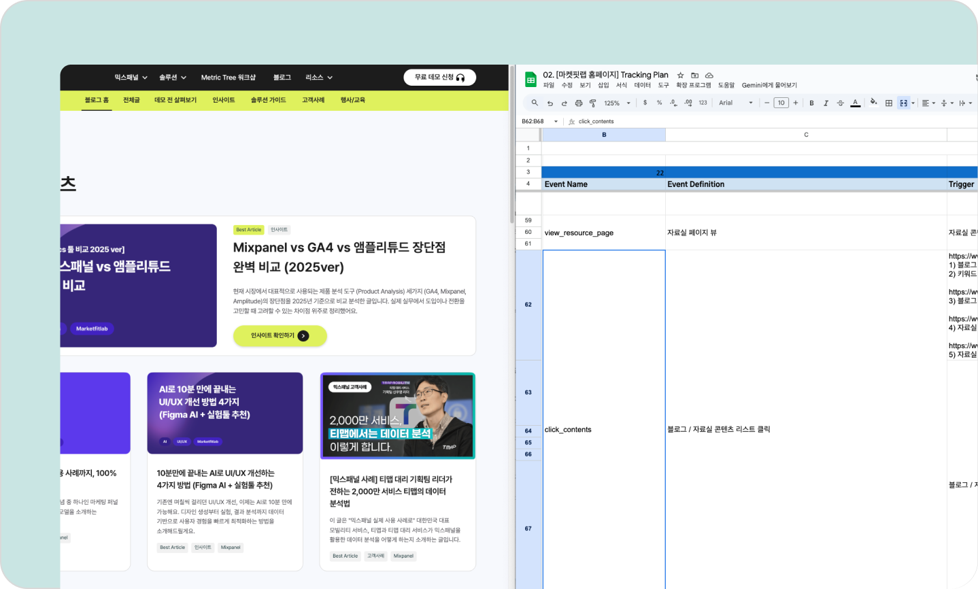Open the 수정 menu

567,86
